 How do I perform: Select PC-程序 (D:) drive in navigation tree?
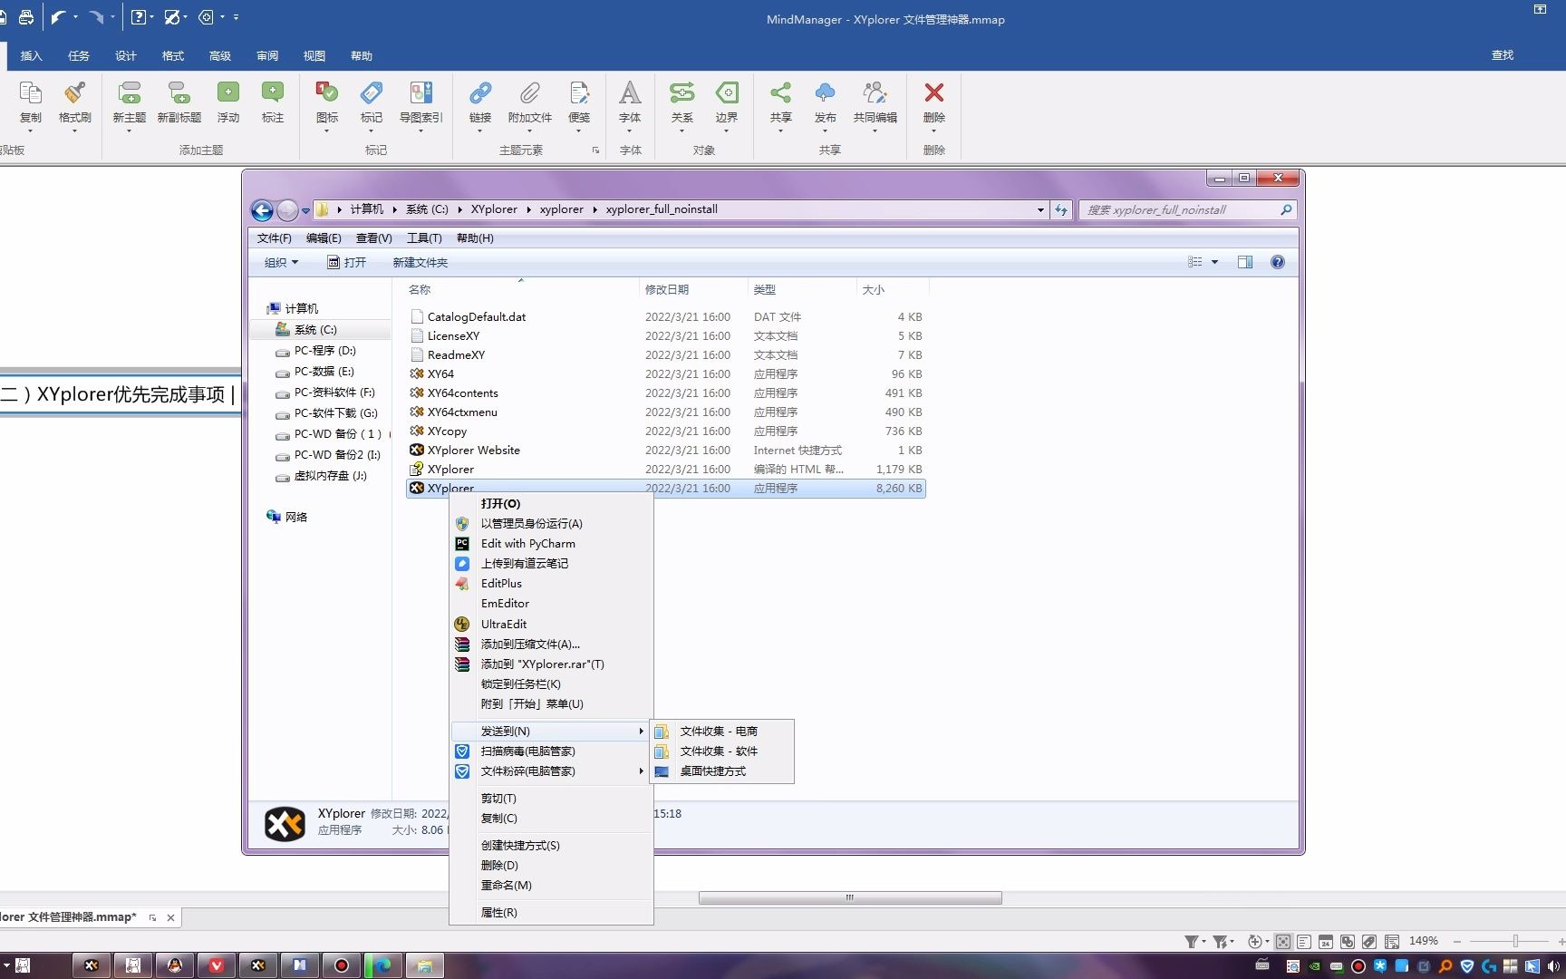tap(324, 351)
